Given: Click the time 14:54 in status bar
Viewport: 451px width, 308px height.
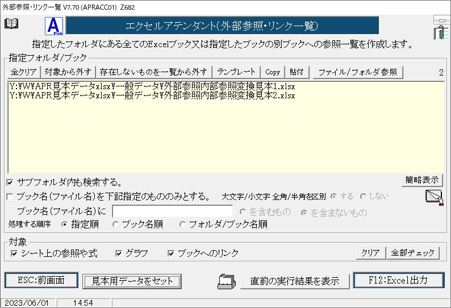Looking at the screenshot, I should [x=83, y=303].
